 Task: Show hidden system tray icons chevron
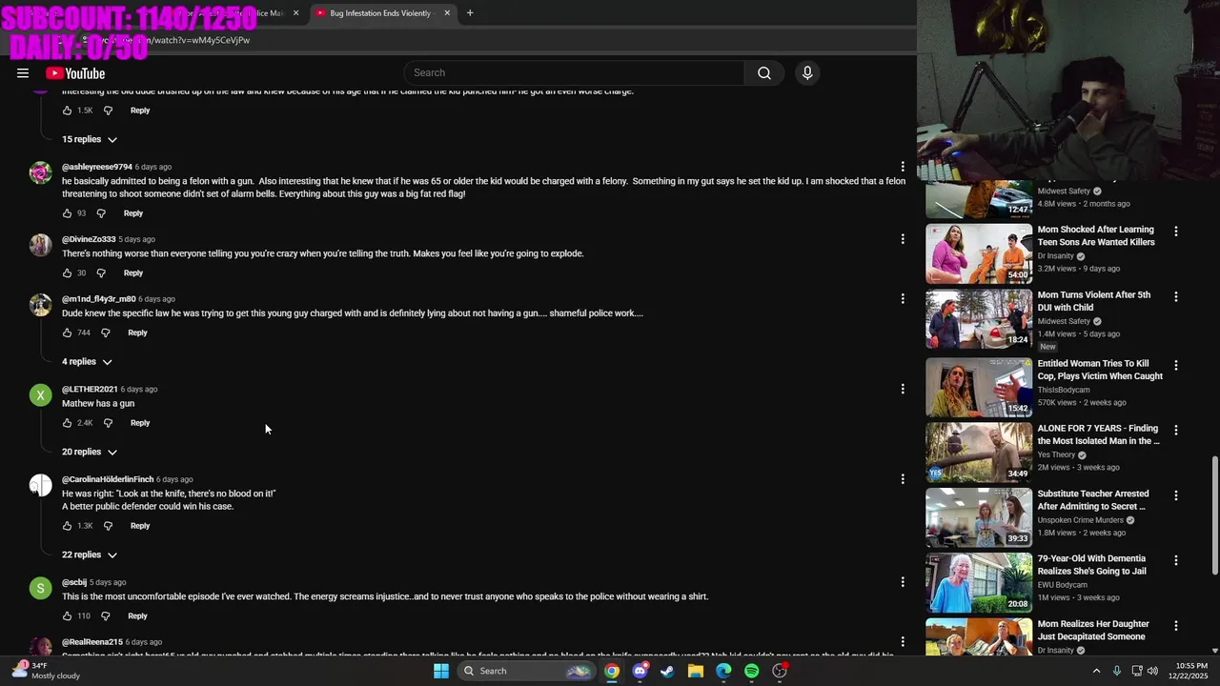pos(1096,671)
